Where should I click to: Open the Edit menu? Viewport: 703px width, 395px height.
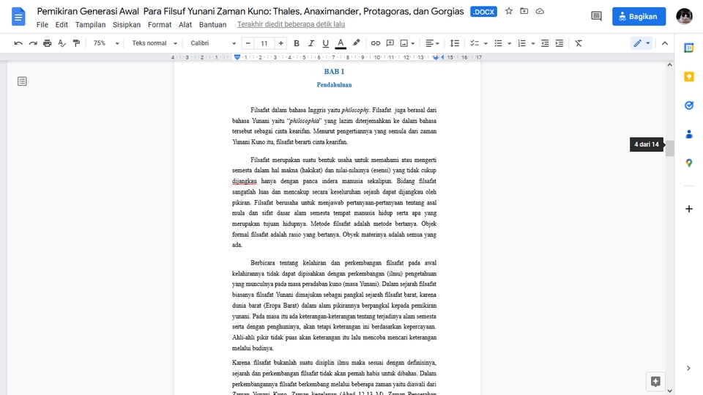click(x=62, y=25)
